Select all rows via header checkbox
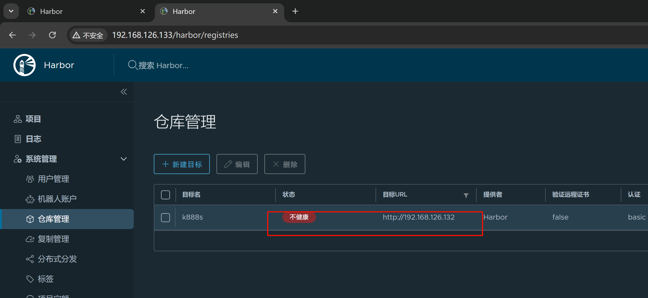Image resolution: width=648 pixels, height=298 pixels. [165, 195]
